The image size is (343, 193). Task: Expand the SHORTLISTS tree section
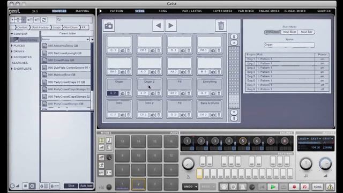tap(12, 69)
